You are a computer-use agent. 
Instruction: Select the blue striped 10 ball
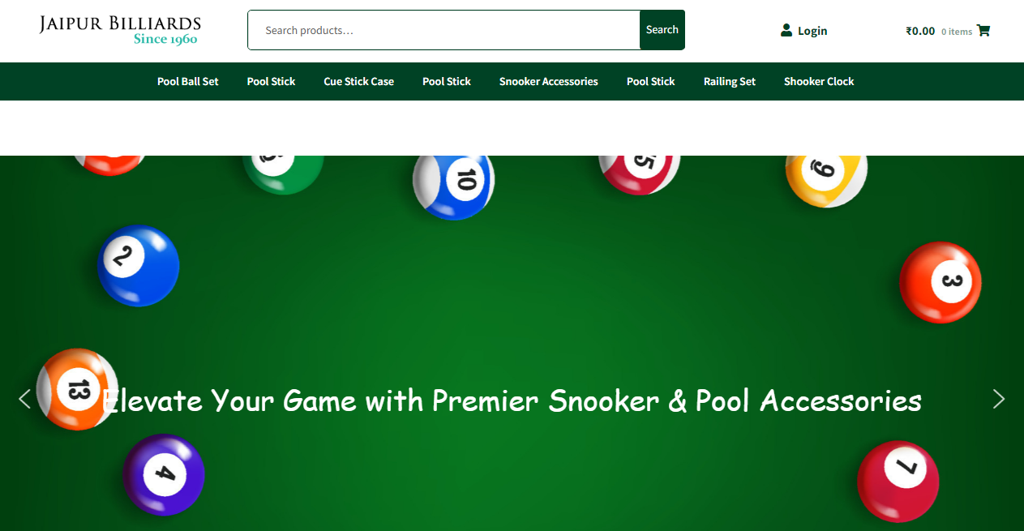454,180
